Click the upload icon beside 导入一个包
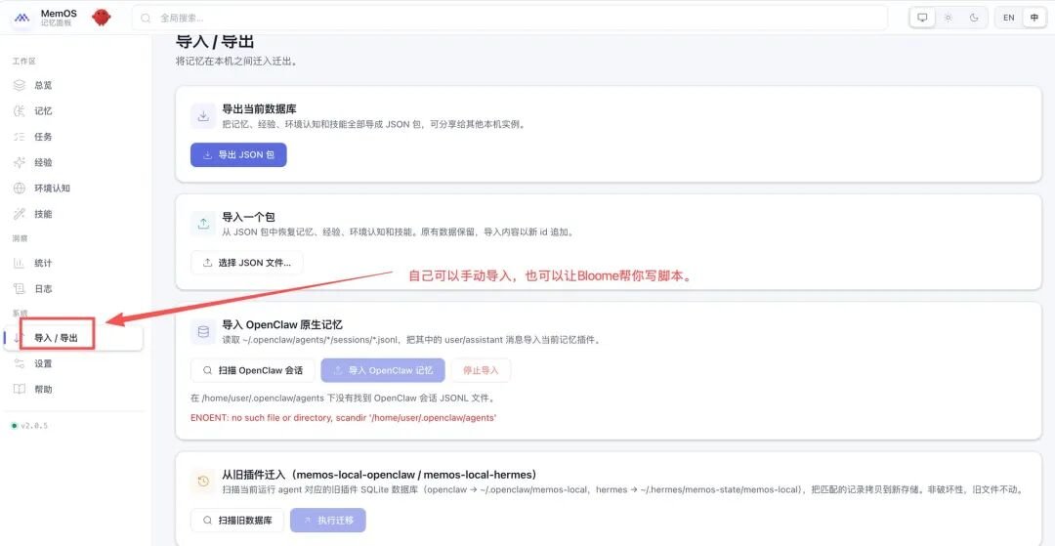1055x546 pixels. (x=203, y=225)
